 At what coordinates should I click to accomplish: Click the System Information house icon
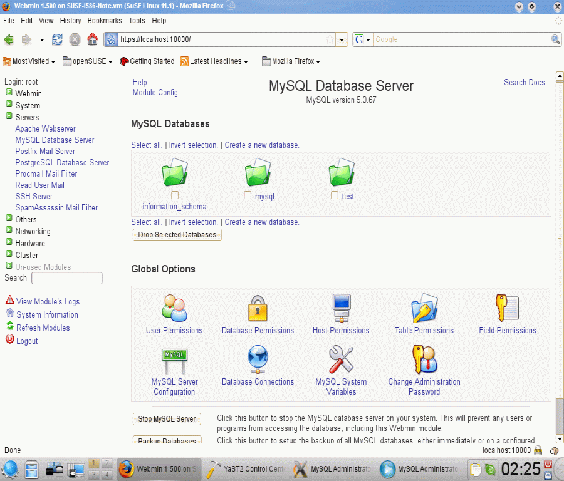[x=10, y=313]
